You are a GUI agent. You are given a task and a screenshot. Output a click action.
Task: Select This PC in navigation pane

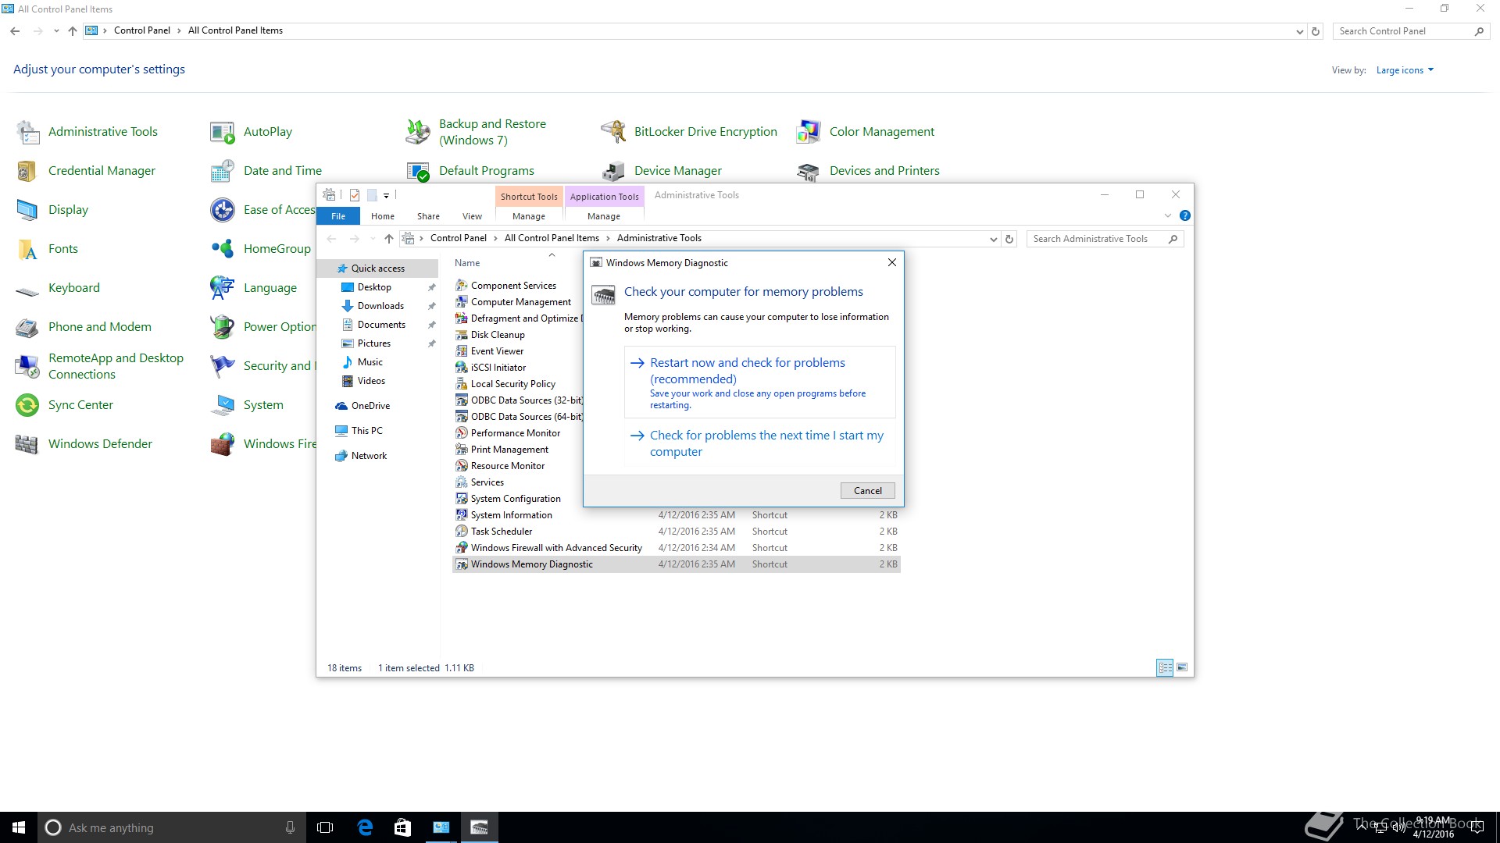coord(366,431)
